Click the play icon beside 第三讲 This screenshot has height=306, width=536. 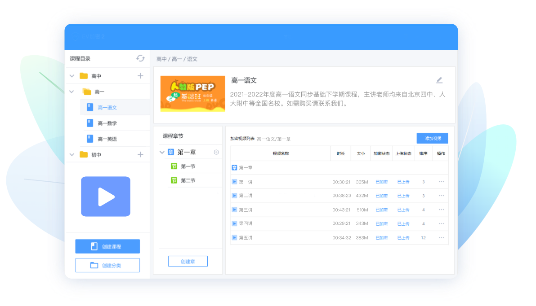pos(235,210)
